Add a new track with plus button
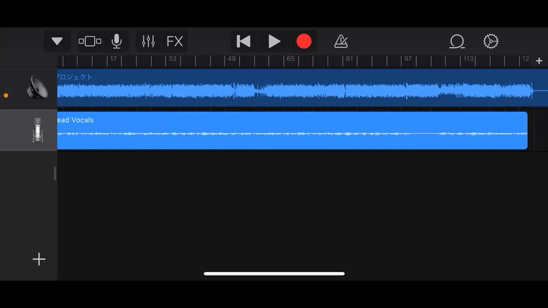Viewport: 548px width, 308px height. (x=39, y=259)
